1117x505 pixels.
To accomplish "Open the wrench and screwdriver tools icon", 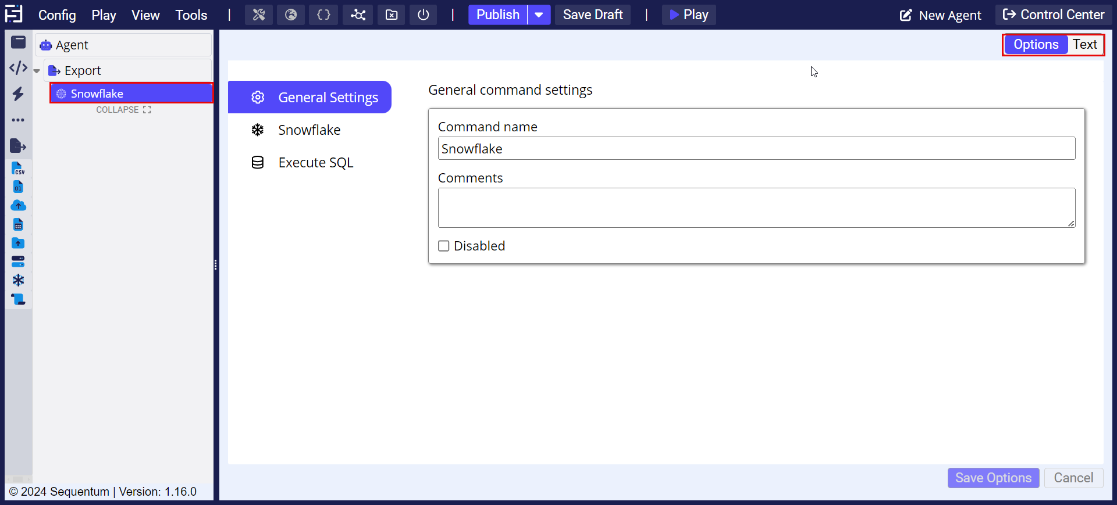I will 259,15.
